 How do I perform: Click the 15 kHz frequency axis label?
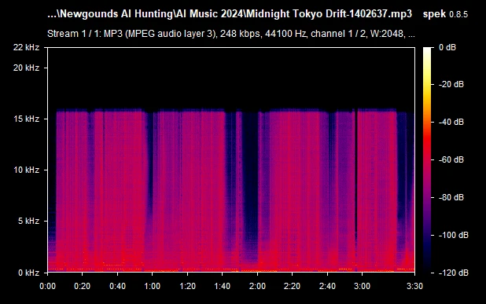[27, 119]
